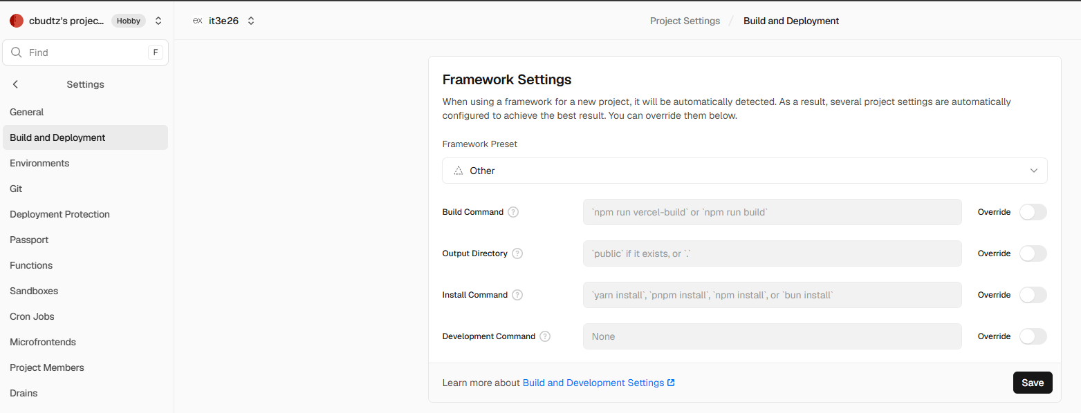This screenshot has width=1081, height=413.
Task: Click Project Settings breadcrumb
Action: pos(685,21)
